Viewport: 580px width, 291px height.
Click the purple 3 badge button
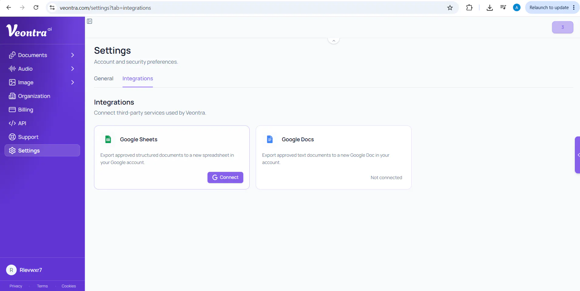pyautogui.click(x=563, y=27)
